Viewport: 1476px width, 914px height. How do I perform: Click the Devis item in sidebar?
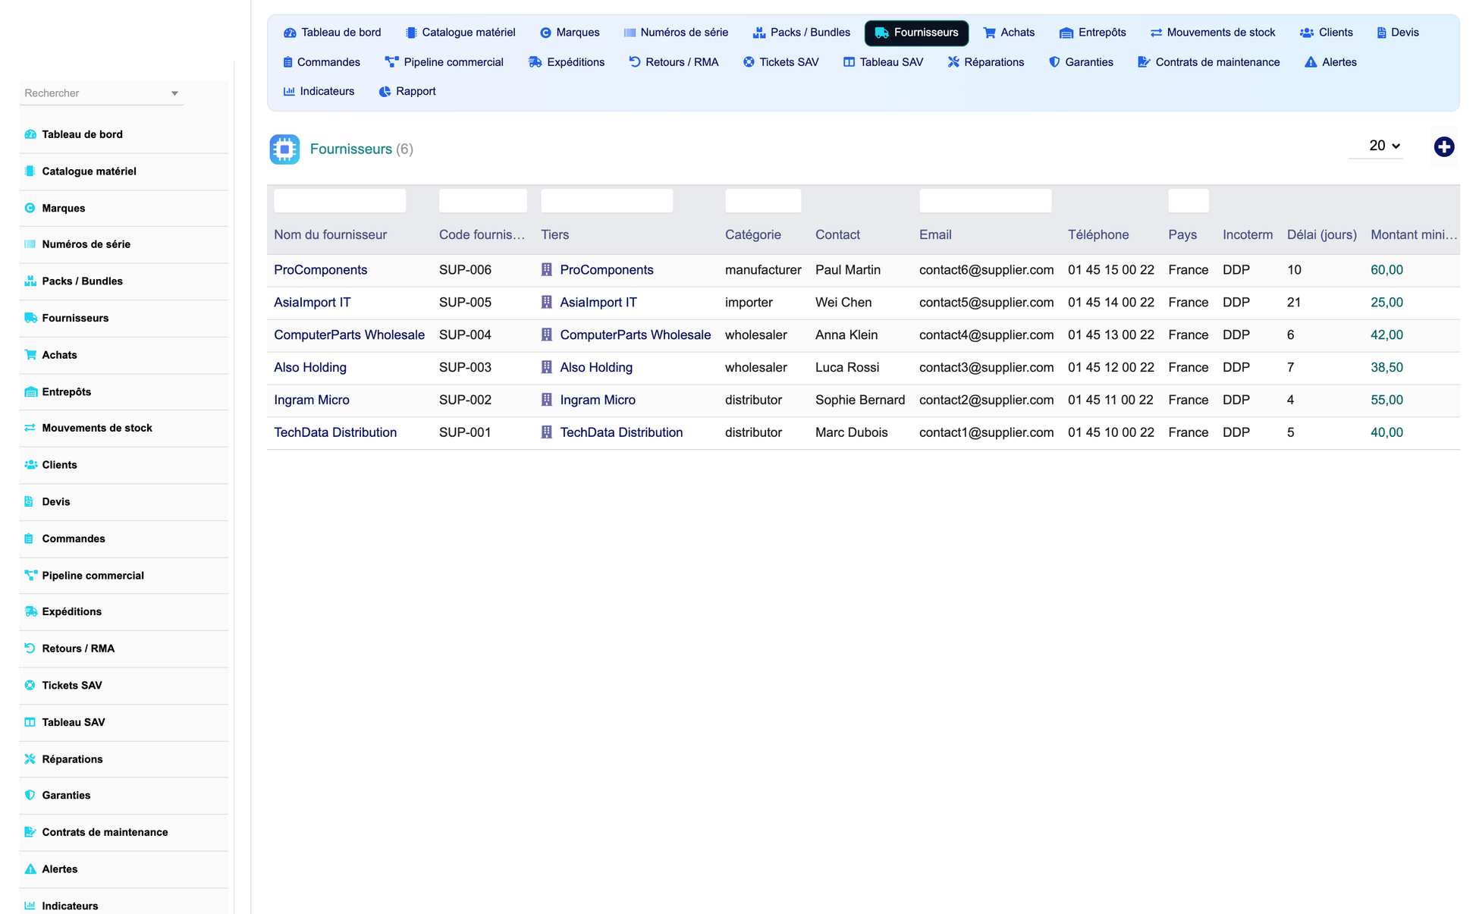pyautogui.click(x=124, y=502)
